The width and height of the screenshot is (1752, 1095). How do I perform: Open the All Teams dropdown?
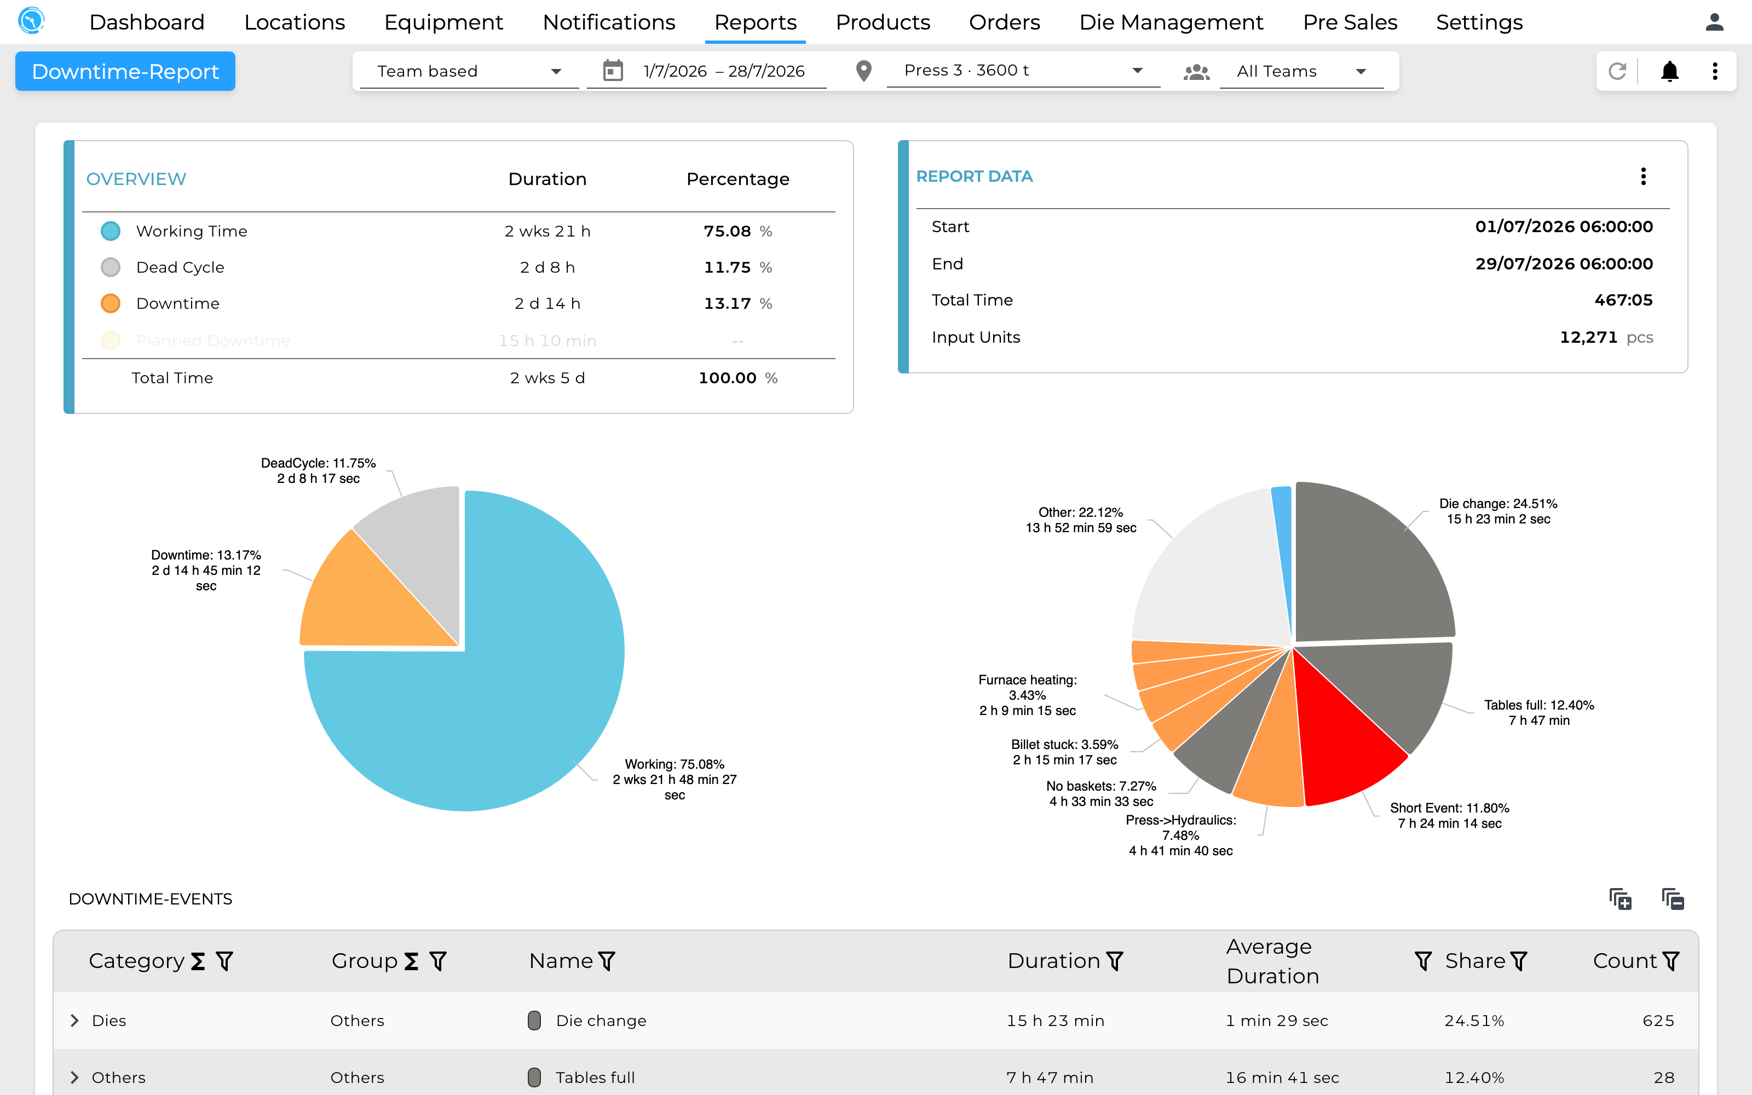click(x=1301, y=71)
